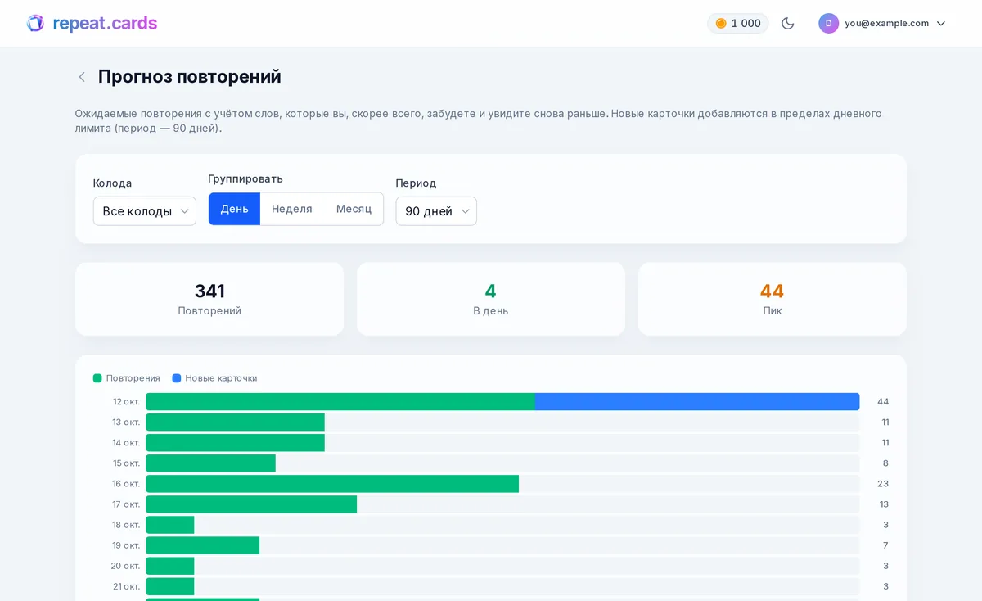Click the blue Новые карточки legend swatch
Screen dimensions: 982x601
177,378
